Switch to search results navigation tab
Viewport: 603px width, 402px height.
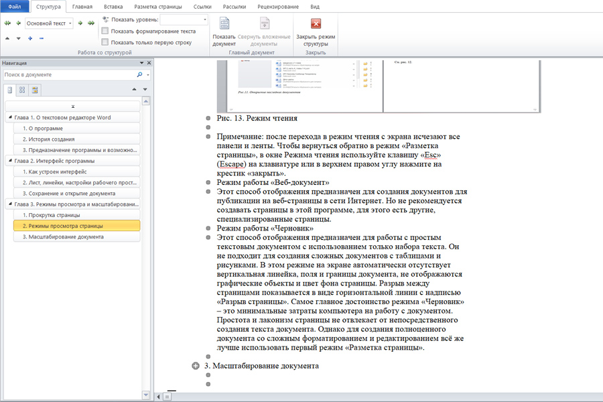pos(35,89)
